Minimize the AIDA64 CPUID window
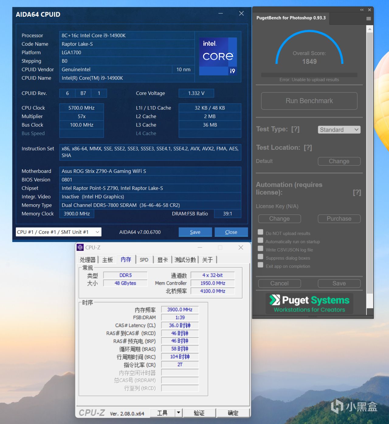This screenshot has height=424, width=389. [221, 13]
